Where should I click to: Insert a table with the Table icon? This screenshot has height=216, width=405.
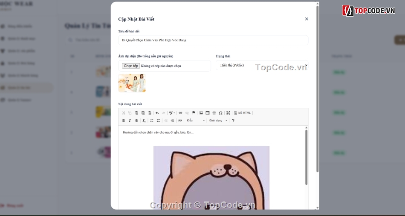(208, 113)
